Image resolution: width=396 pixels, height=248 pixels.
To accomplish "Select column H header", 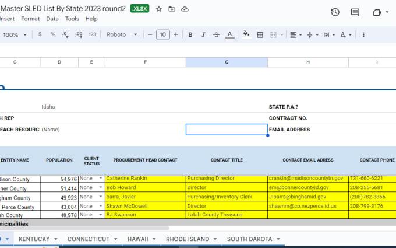I will point(308,62).
